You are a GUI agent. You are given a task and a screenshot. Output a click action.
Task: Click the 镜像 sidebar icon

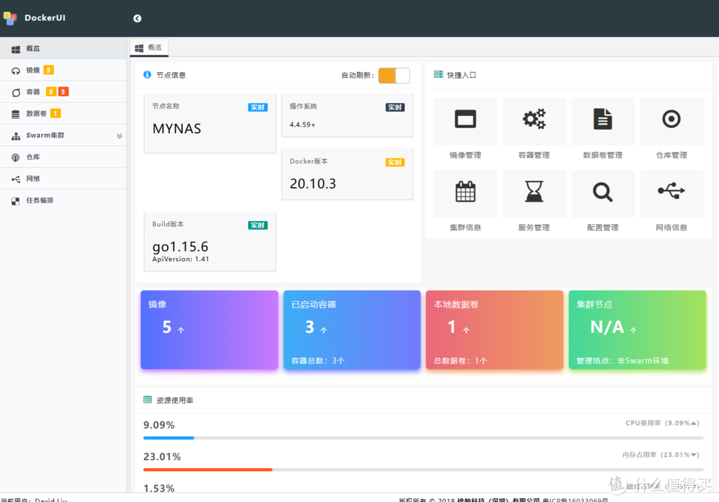pyautogui.click(x=15, y=71)
